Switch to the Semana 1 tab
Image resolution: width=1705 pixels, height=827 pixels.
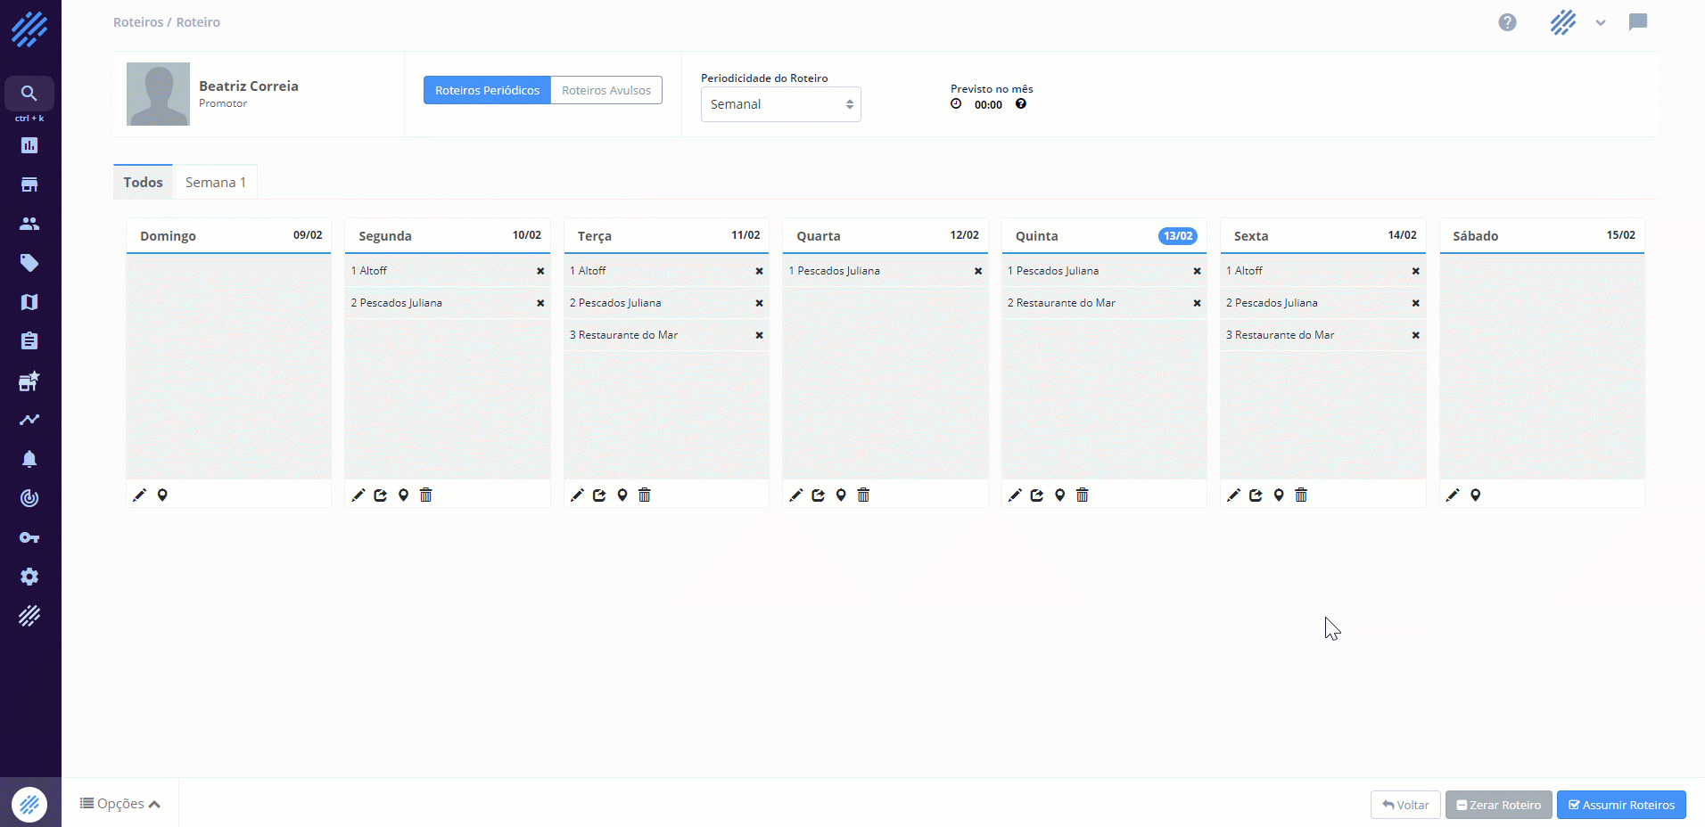pos(216,183)
